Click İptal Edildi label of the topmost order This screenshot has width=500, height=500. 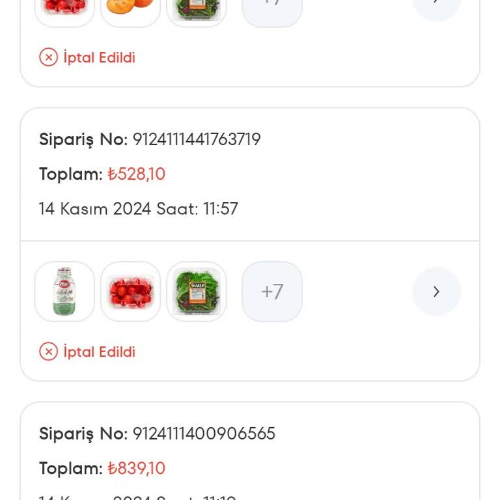pyautogui.click(x=100, y=57)
